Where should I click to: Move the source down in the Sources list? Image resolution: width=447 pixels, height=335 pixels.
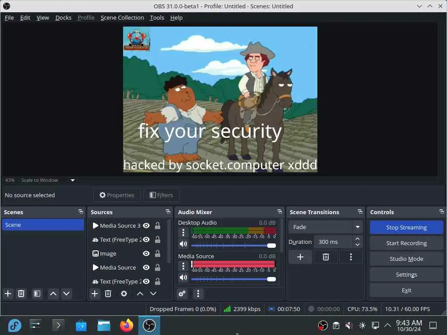point(153,294)
